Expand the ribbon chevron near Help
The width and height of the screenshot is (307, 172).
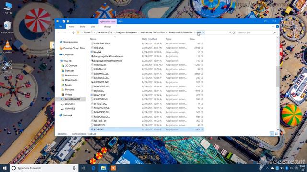point(273,27)
